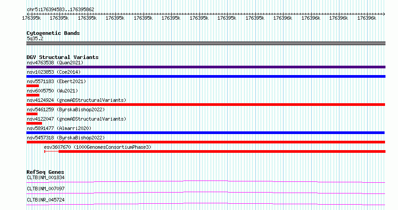398x210 pixels.
Task: Open the nsv5461259 (ByrskaBishop2022) entry
Action: [66, 109]
